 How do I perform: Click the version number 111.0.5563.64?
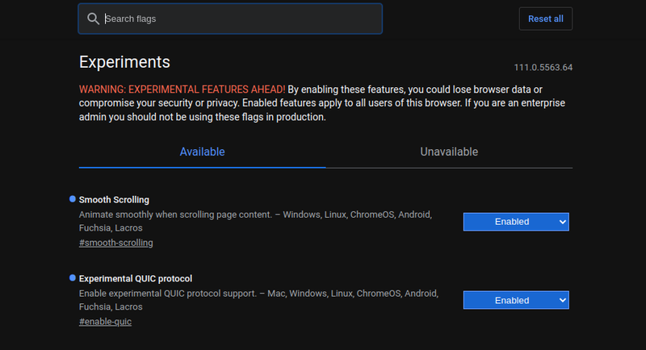pyautogui.click(x=543, y=67)
